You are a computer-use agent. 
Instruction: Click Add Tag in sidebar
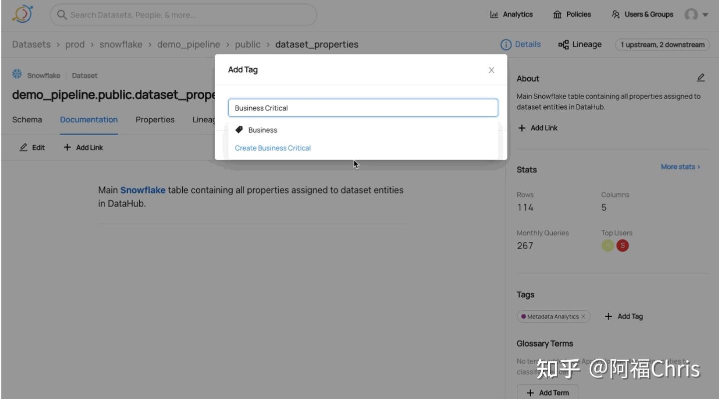624,317
